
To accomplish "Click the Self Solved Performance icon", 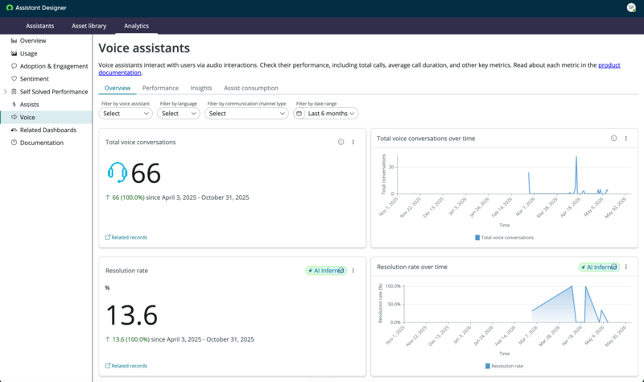I will click(x=14, y=92).
